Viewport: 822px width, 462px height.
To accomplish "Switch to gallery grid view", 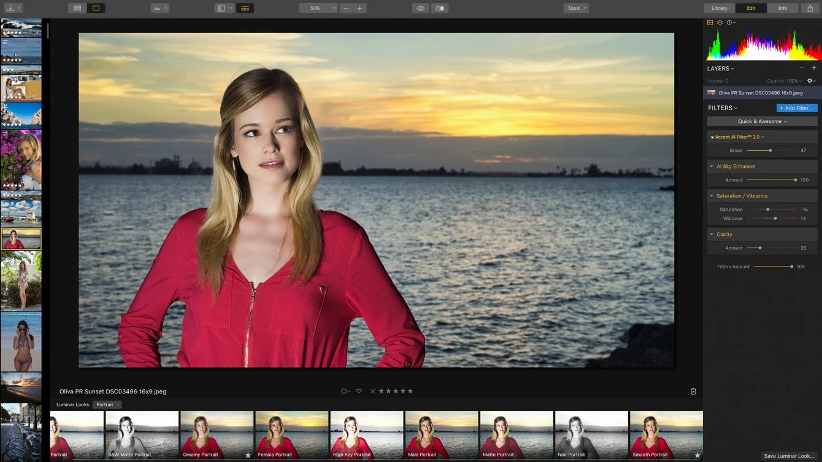I will [x=77, y=8].
